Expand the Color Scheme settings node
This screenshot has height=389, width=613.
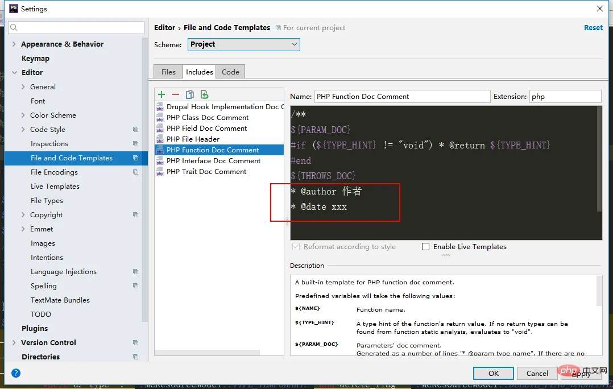23,115
